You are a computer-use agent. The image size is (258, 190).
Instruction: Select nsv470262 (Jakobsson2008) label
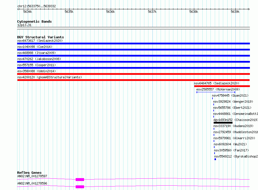pos(39,59)
